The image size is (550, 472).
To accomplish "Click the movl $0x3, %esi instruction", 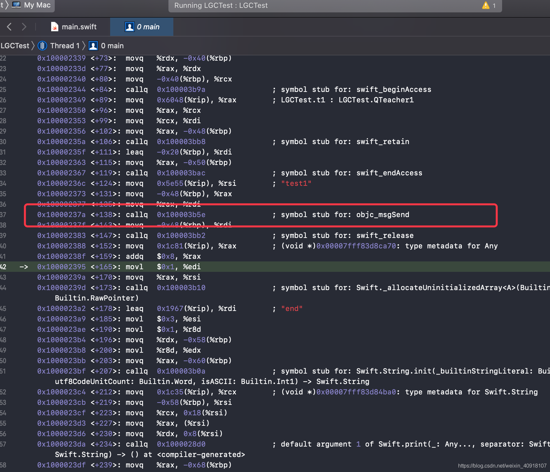I will pos(163,319).
